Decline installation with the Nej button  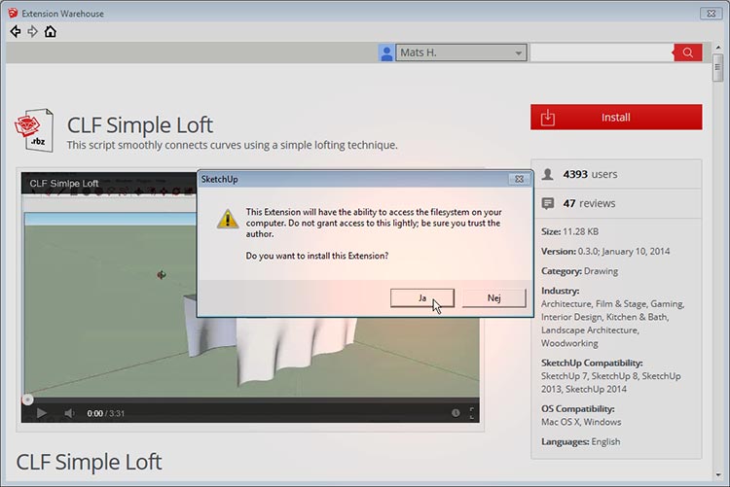pos(493,297)
